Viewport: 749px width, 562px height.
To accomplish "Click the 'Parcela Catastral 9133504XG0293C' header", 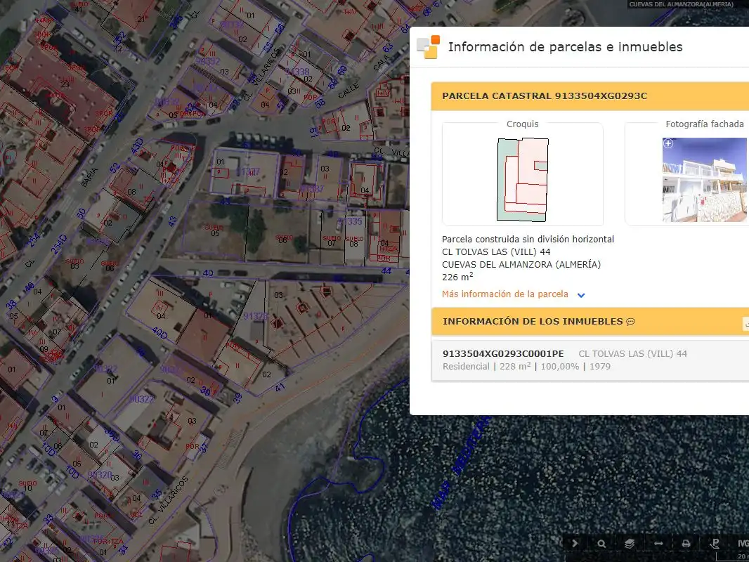I will tap(545, 96).
